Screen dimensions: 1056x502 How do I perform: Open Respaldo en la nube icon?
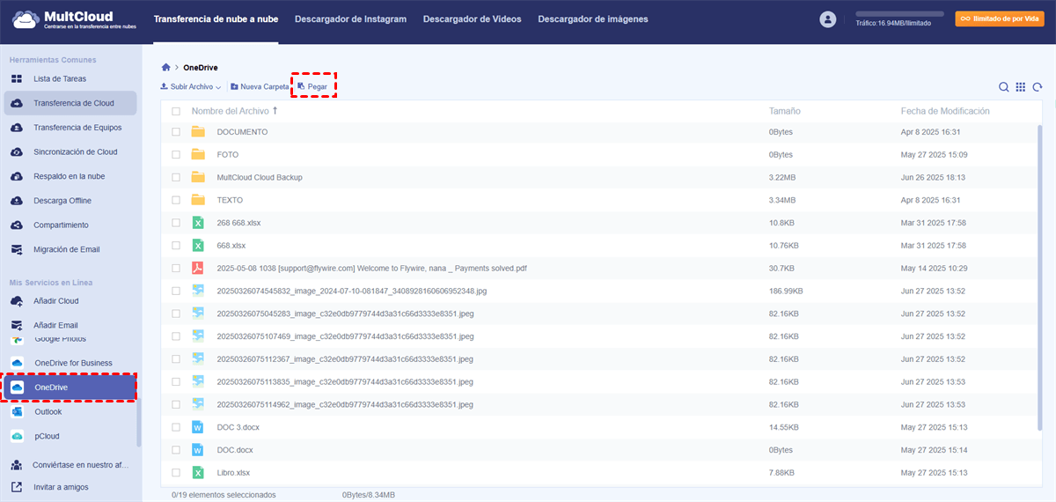(17, 176)
